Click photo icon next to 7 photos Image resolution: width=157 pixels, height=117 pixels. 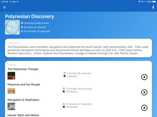[x=65, y=76]
